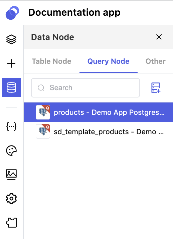Select sd_template_products query node
This screenshot has height=239, width=173.
[98, 132]
